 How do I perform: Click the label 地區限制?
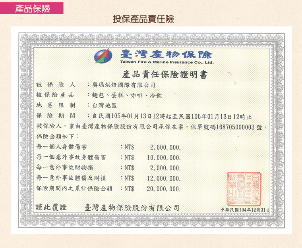[56, 105]
